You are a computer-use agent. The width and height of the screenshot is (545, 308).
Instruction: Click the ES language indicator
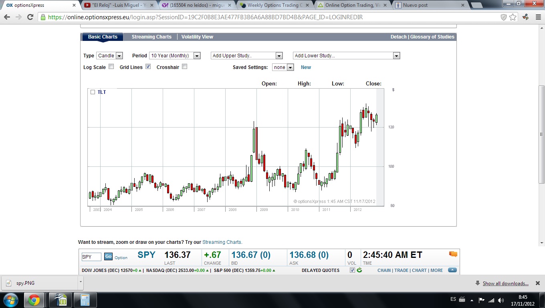click(x=453, y=299)
